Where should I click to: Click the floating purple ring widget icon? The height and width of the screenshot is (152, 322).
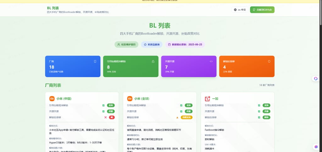[316, 79]
